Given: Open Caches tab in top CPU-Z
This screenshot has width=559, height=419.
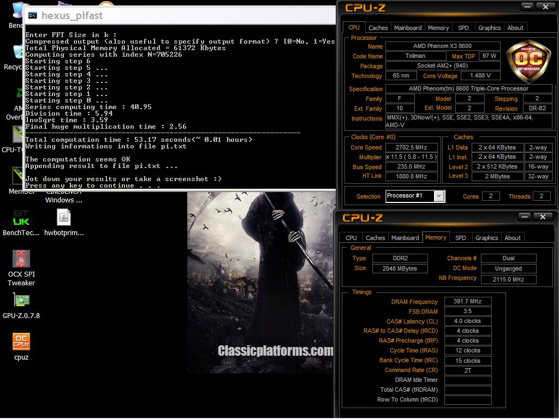Looking at the screenshot, I should 378,28.
